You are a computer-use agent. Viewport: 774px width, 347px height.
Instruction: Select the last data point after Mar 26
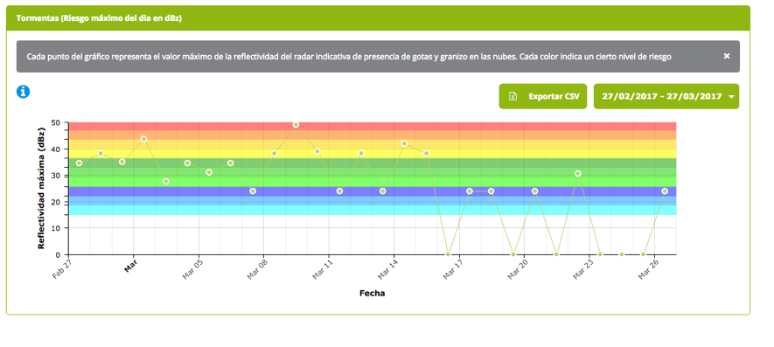pyautogui.click(x=665, y=191)
